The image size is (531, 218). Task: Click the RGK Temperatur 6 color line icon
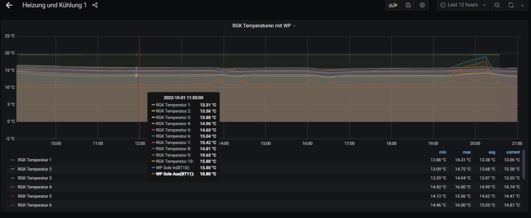pyautogui.click(x=12, y=205)
